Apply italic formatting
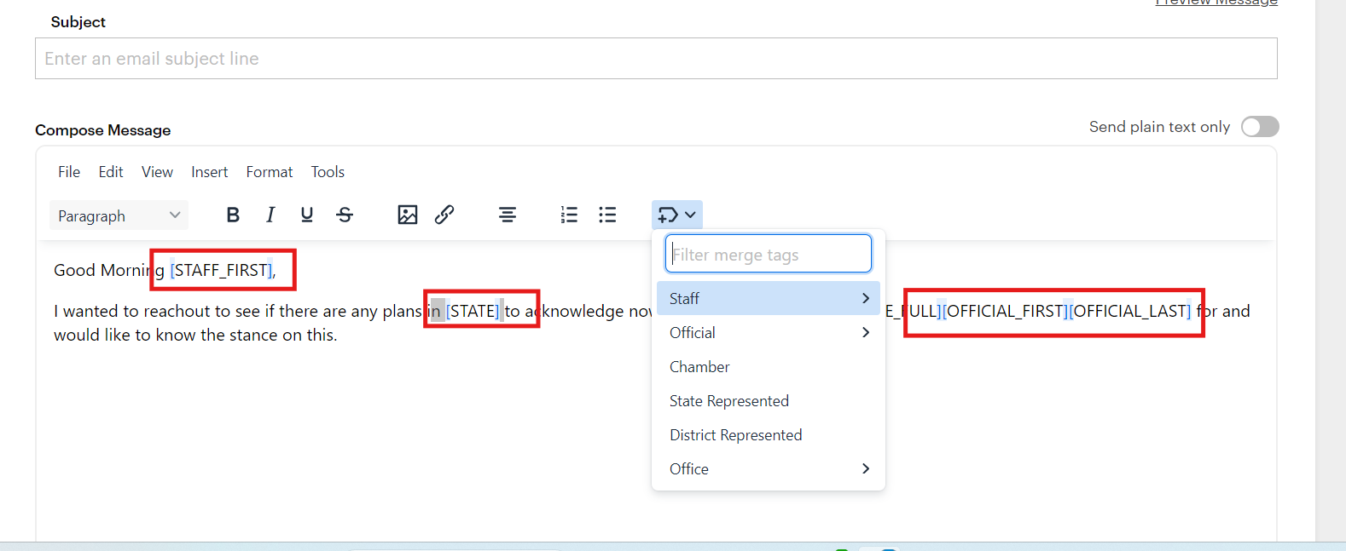 coord(270,215)
